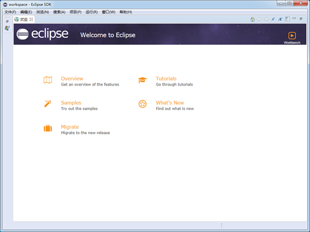Open the 文件(F) menu

click(10, 12)
